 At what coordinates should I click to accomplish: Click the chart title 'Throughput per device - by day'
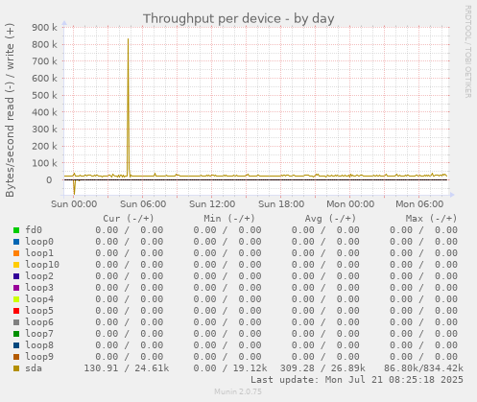tap(239, 18)
